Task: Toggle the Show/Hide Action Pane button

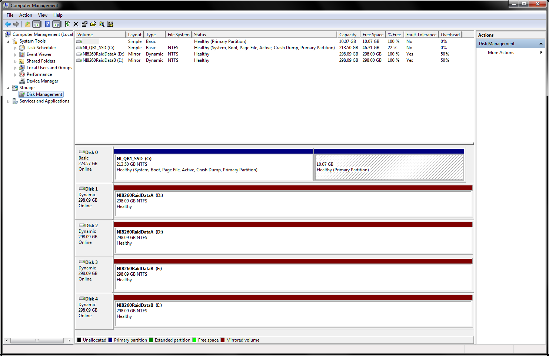Action: pos(56,24)
